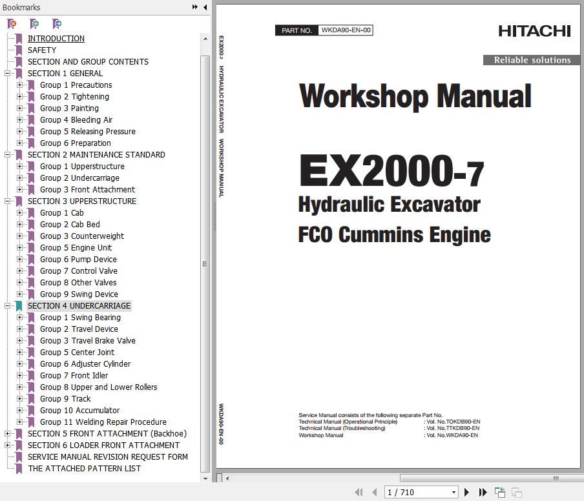Viewport: 584px width, 501px height.
Task: Open Group 9 Track bookmark
Action: (65, 398)
